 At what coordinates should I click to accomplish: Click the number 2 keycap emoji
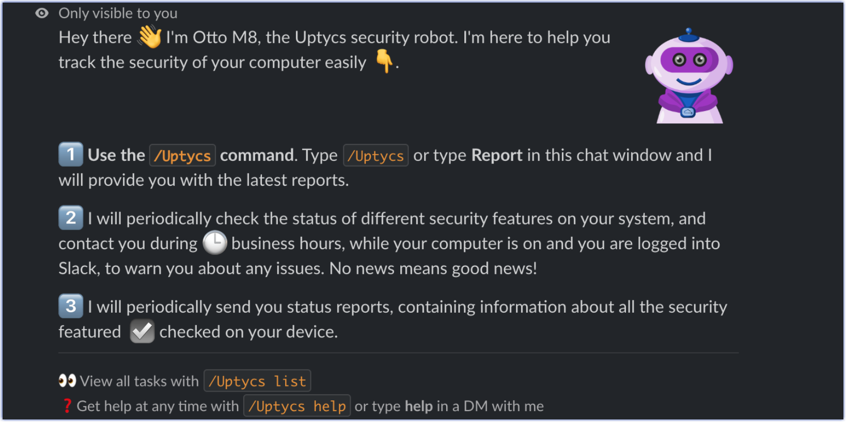(x=71, y=218)
